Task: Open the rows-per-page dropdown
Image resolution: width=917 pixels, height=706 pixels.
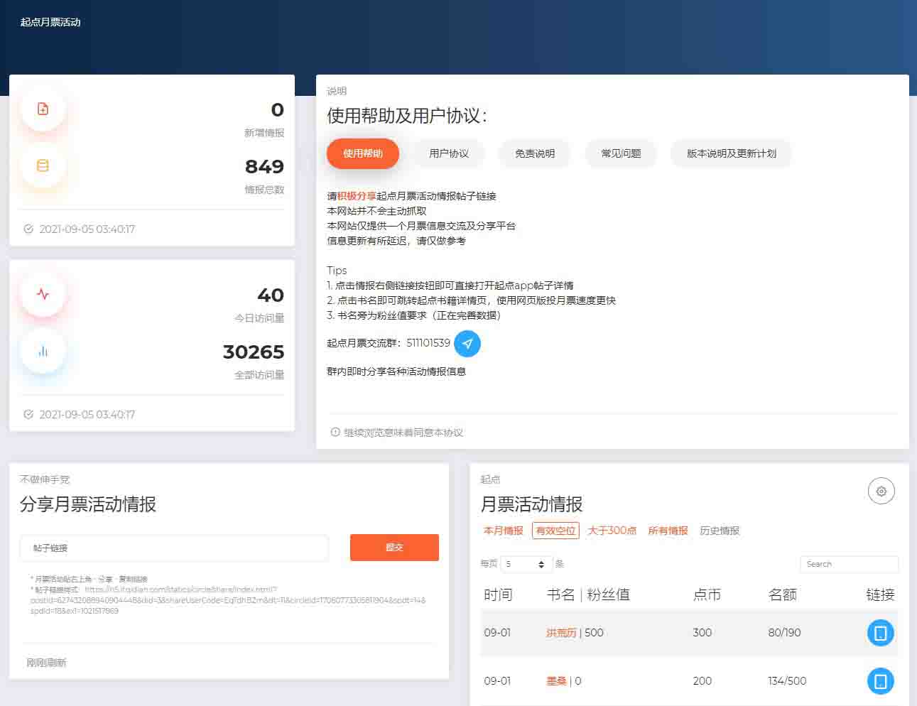Action: click(x=526, y=564)
